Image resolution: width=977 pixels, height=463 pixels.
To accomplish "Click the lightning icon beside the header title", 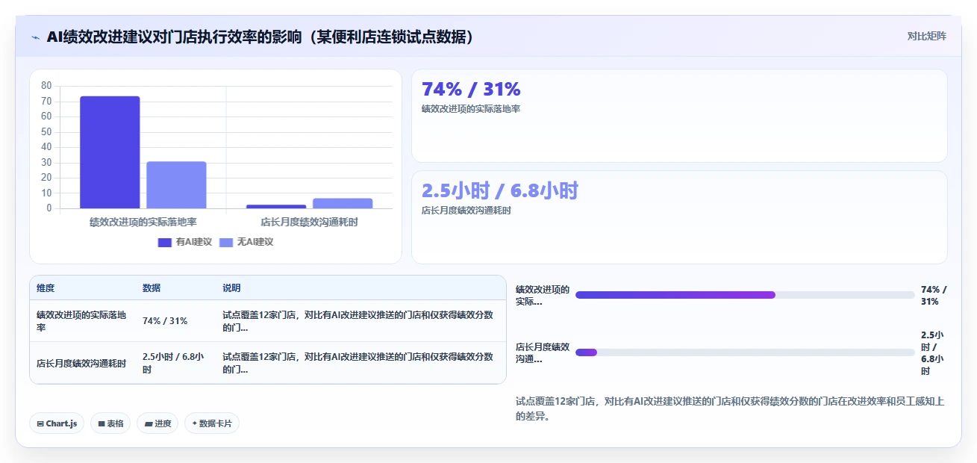I will [x=36, y=37].
